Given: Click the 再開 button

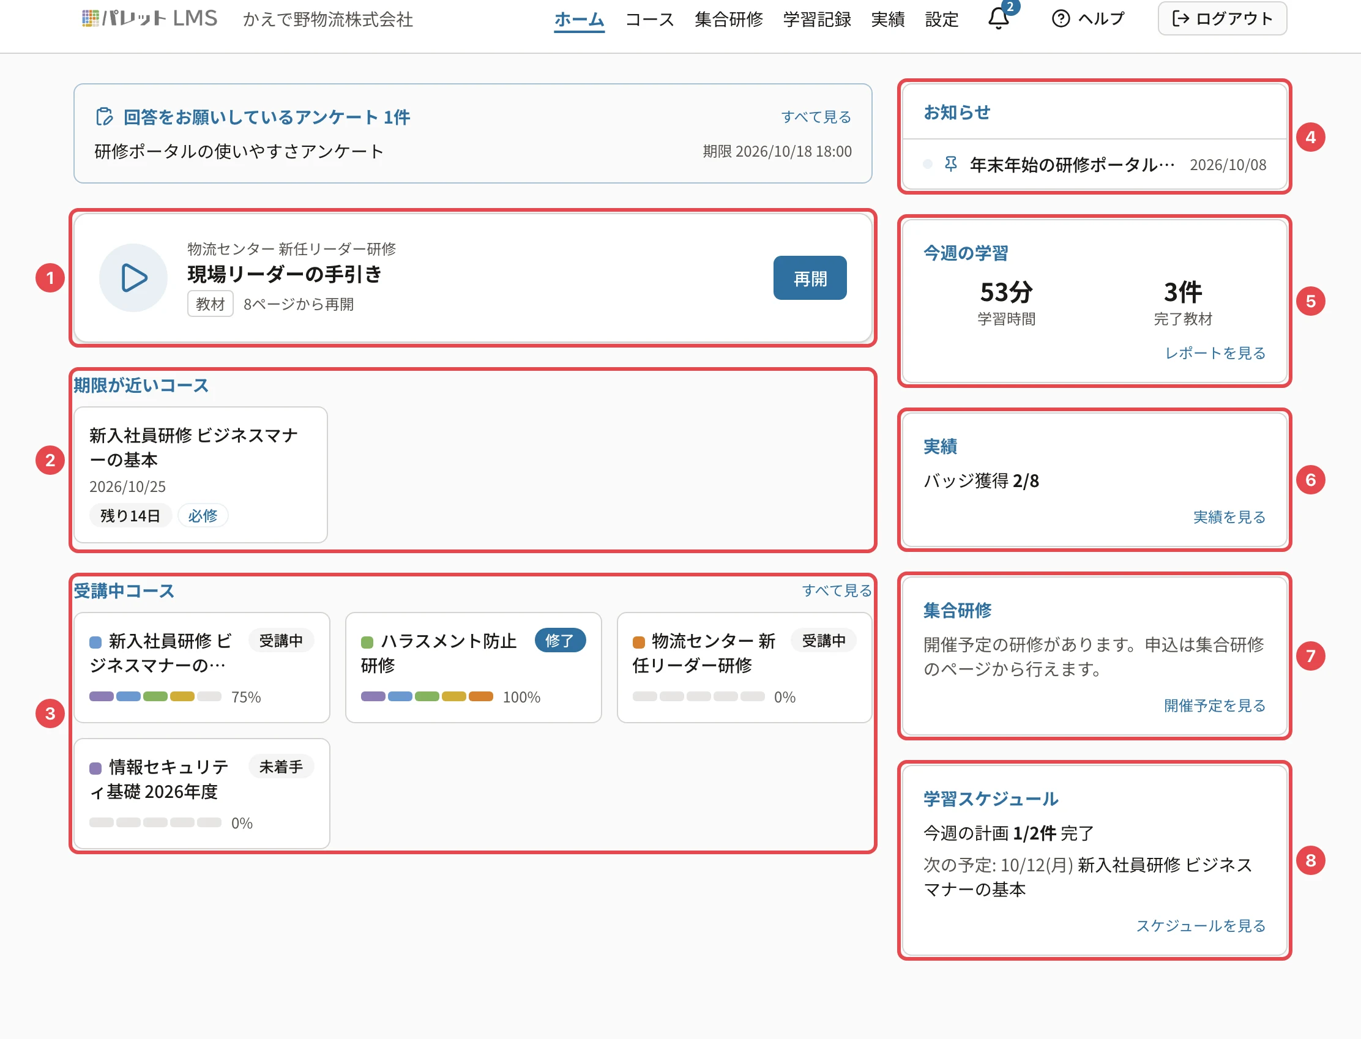Looking at the screenshot, I should click(x=810, y=278).
